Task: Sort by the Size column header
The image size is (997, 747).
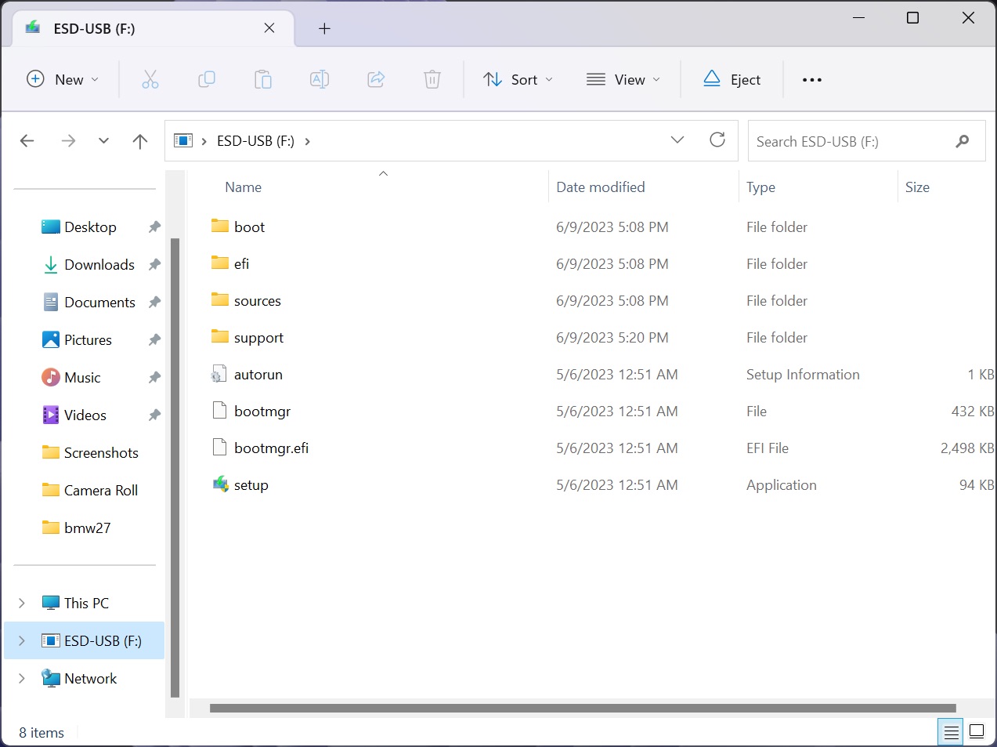Action: 917,187
